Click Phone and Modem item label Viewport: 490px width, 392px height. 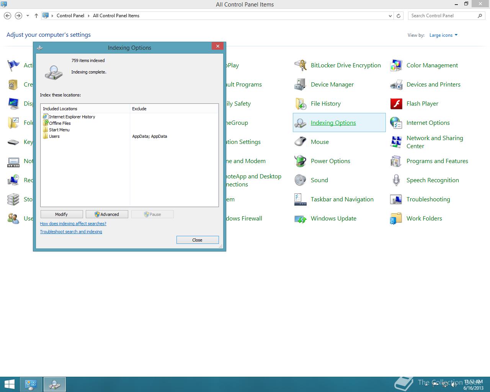pos(246,161)
